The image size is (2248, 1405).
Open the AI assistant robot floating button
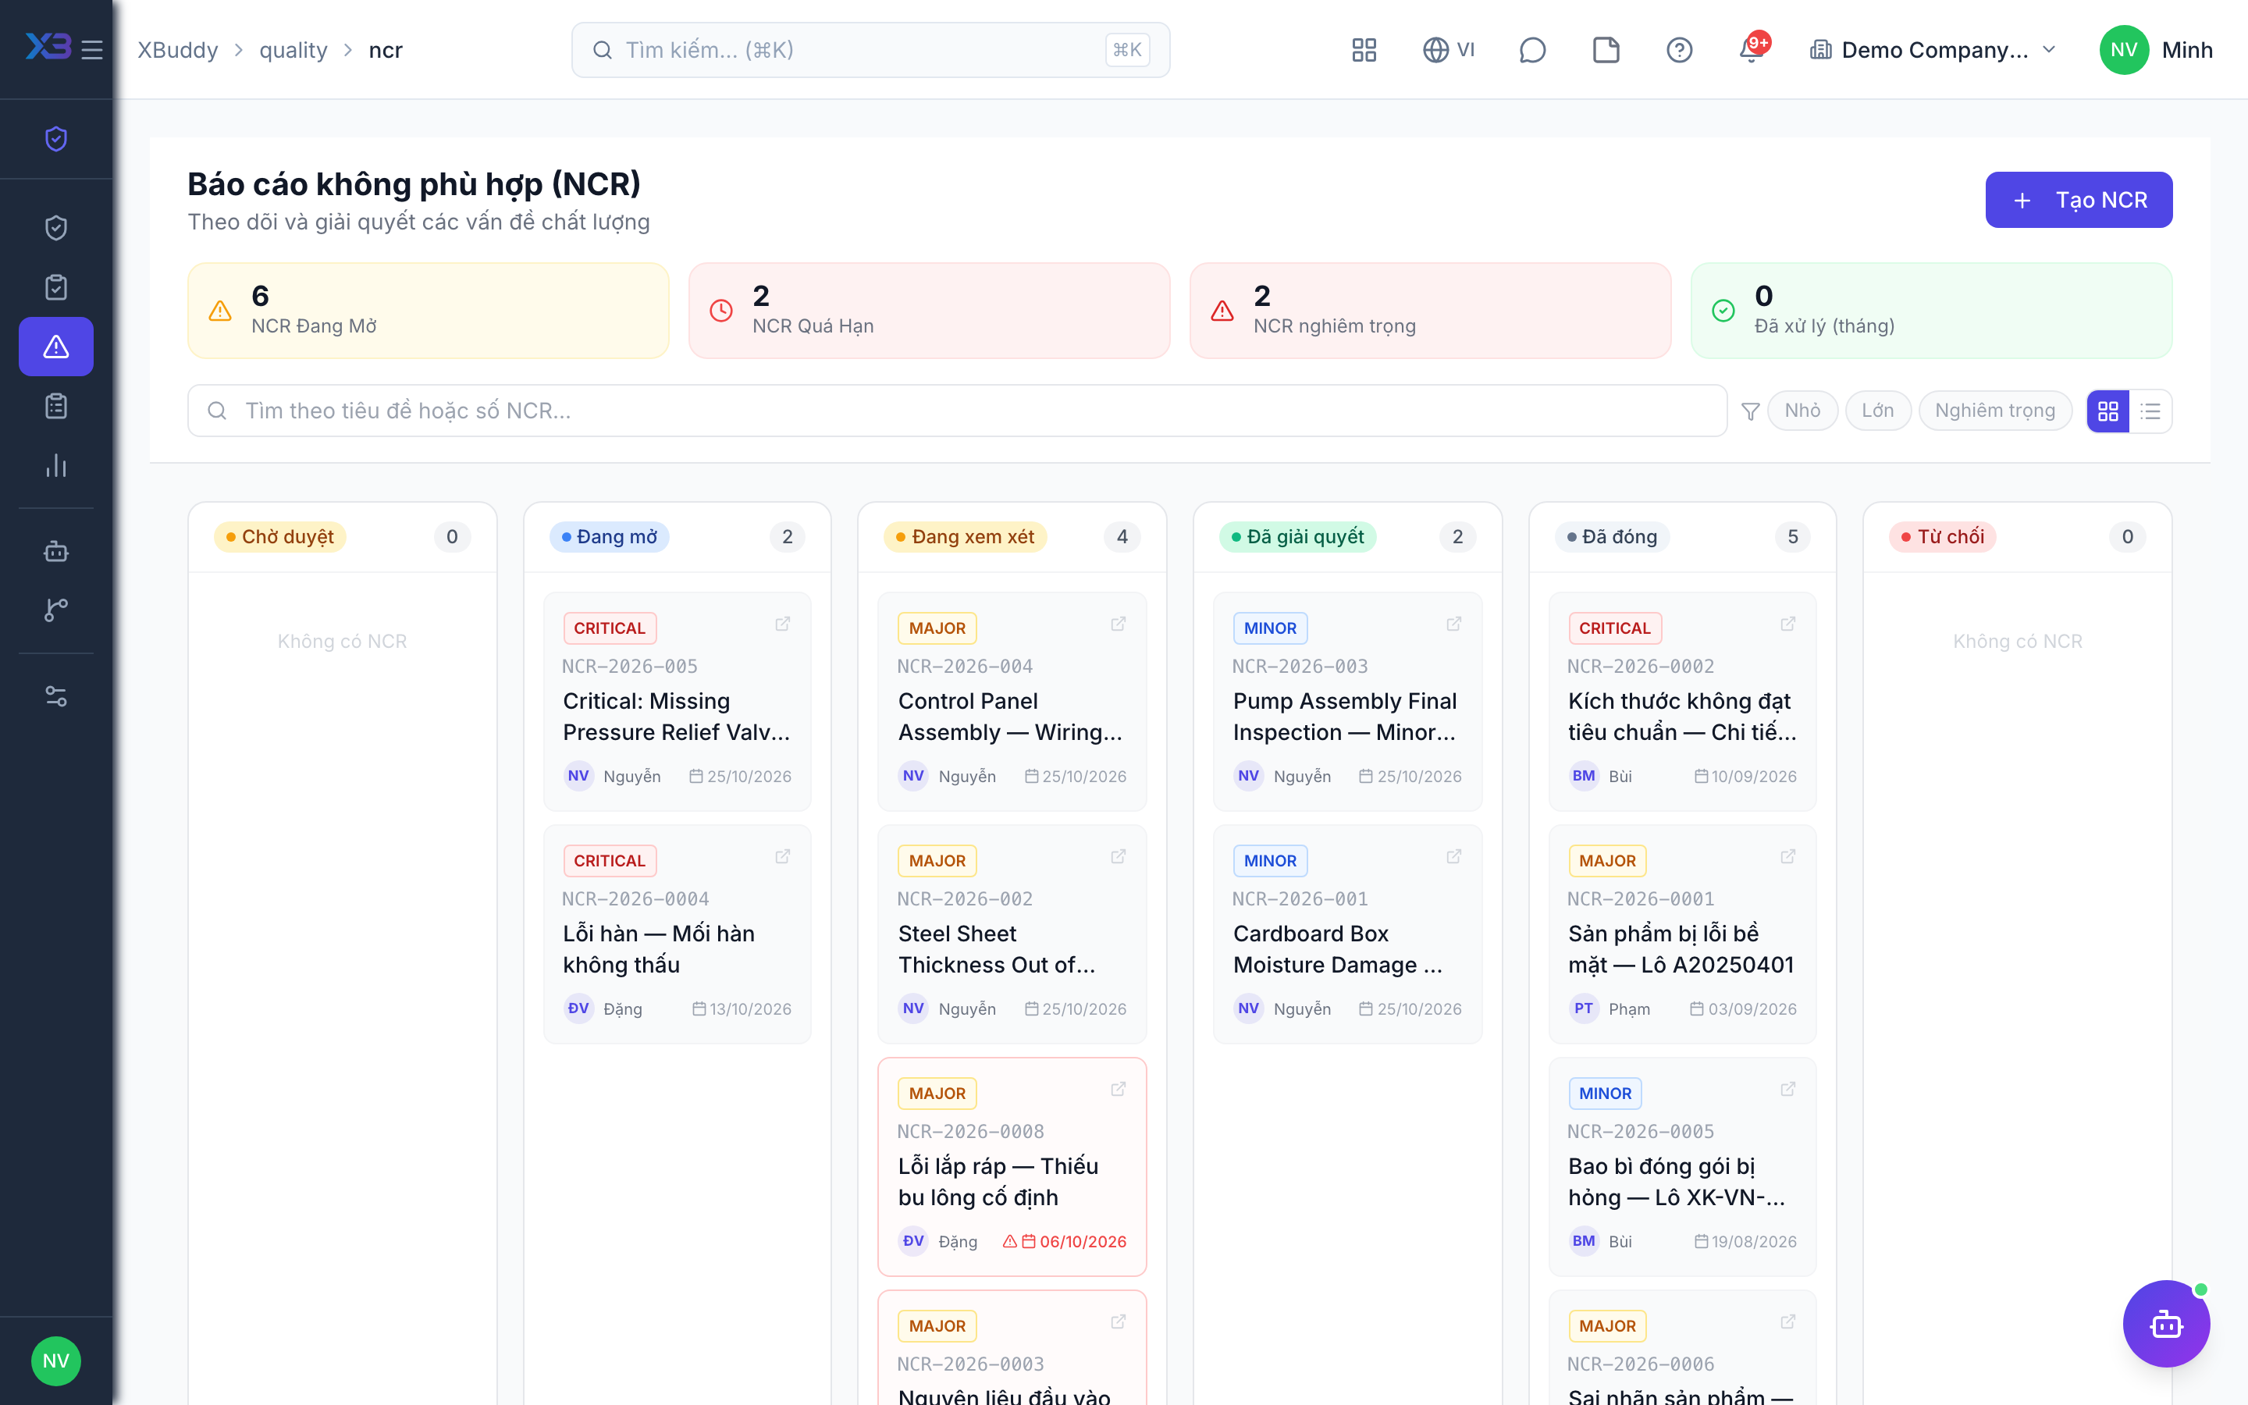[x=2165, y=1323]
